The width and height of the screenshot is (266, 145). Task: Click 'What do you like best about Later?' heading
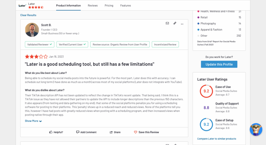[x=46, y=73]
